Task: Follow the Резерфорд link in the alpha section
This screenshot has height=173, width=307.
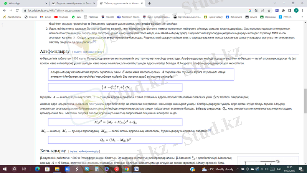Action: (x=93, y=58)
